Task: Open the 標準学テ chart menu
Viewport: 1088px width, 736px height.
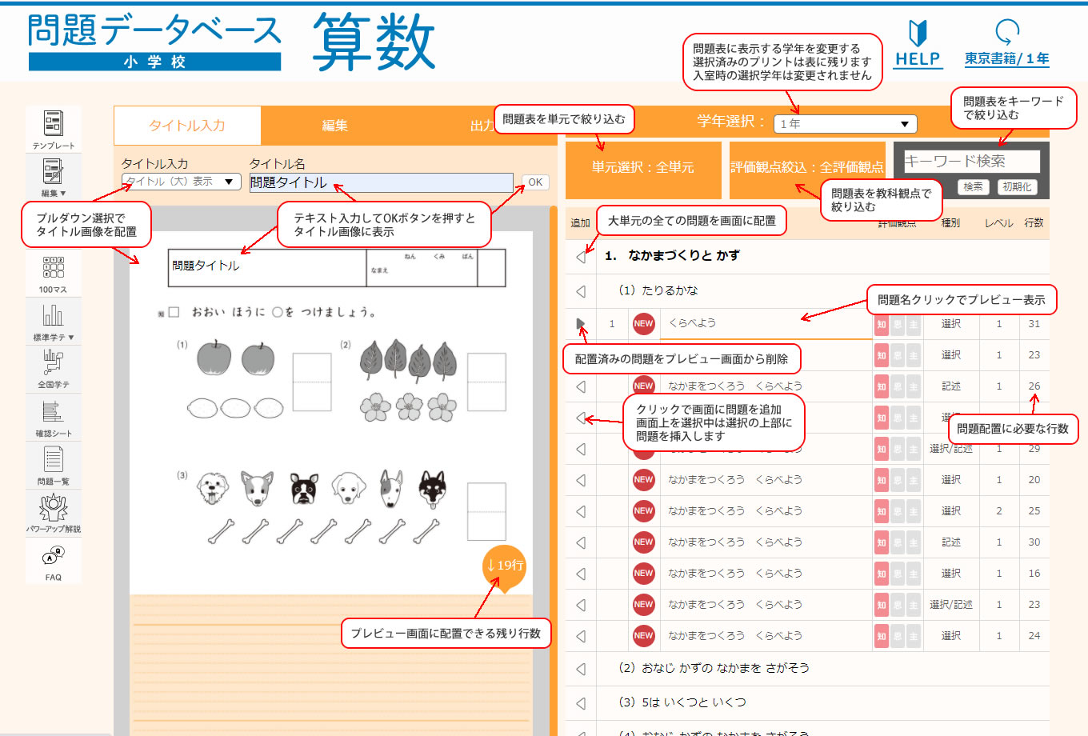Action: pyautogui.click(x=54, y=321)
